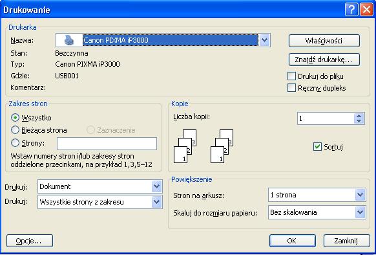The image size is (376, 255).
Task: Uncheck the Sortuj checkbox
Action: click(317, 147)
